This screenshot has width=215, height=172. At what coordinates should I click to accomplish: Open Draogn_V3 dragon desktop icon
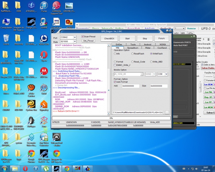[31, 23]
